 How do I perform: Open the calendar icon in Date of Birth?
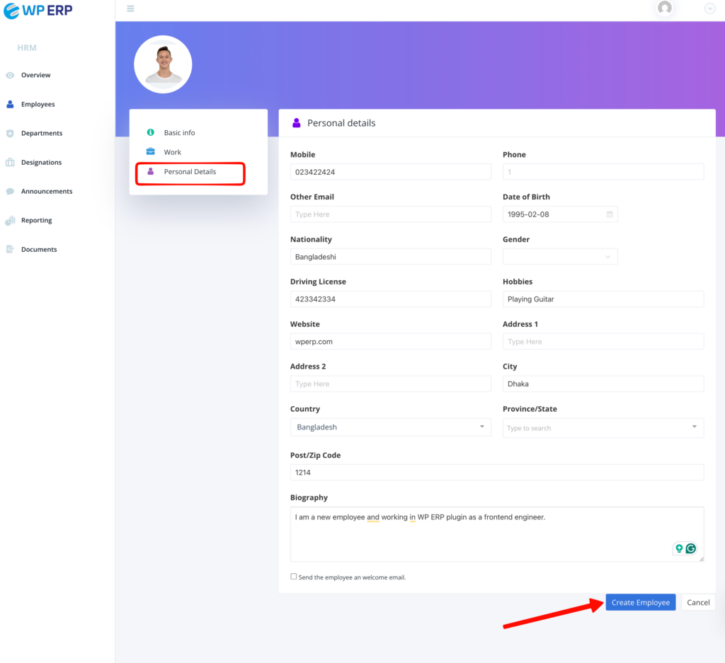[610, 214]
